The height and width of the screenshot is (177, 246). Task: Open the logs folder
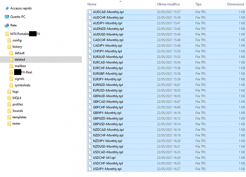(x=15, y=91)
